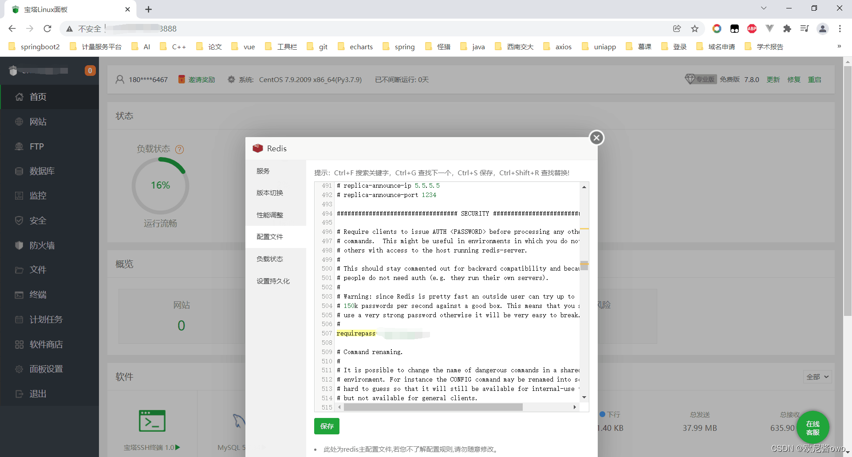The height and width of the screenshot is (457, 852).
Task: Click the browser tab search chevron
Action: [x=763, y=8]
